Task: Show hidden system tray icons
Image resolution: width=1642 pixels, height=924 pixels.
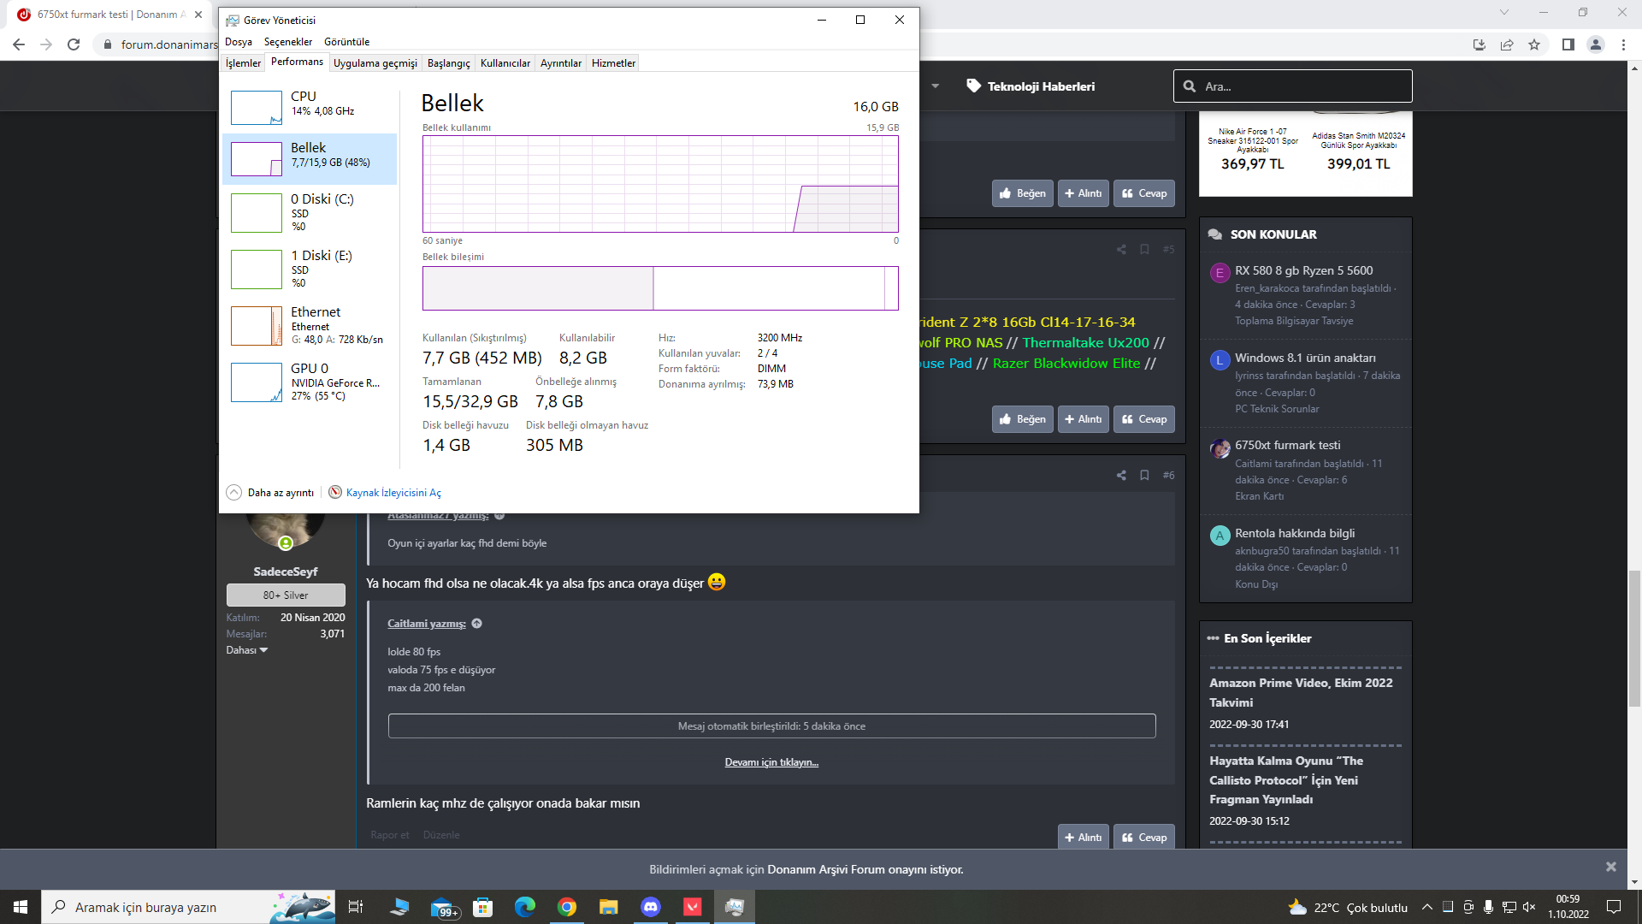Action: click(1426, 907)
